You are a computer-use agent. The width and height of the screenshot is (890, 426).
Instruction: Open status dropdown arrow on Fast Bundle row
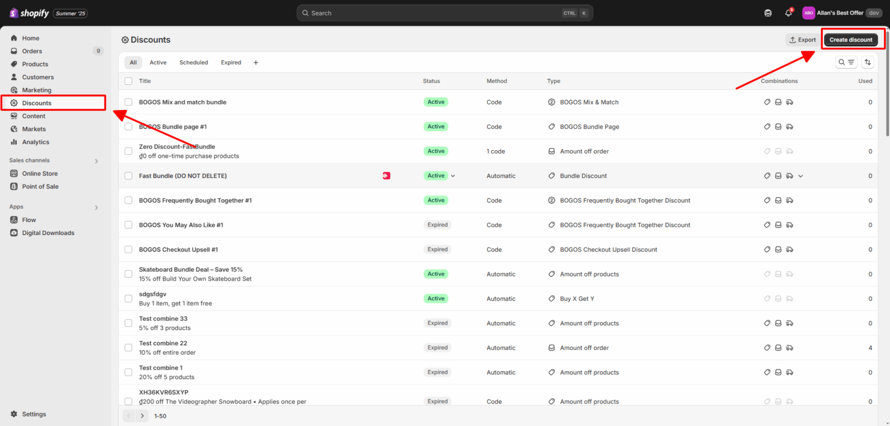coord(453,176)
